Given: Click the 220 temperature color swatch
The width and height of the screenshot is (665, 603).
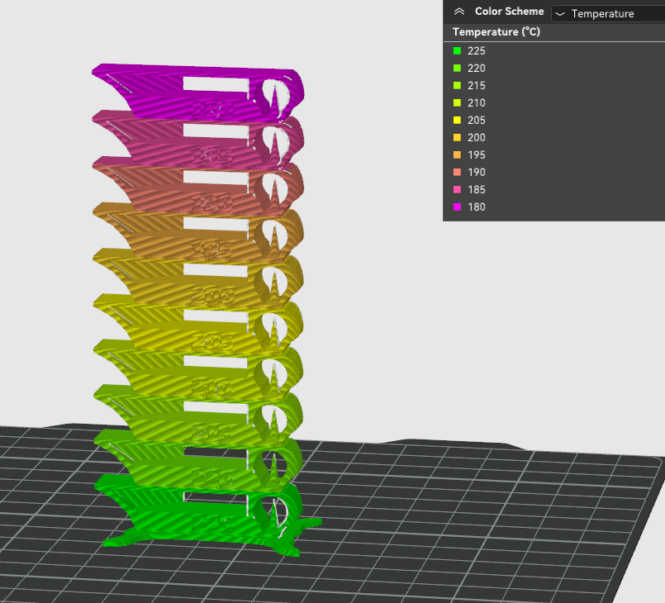Looking at the screenshot, I should 457,69.
